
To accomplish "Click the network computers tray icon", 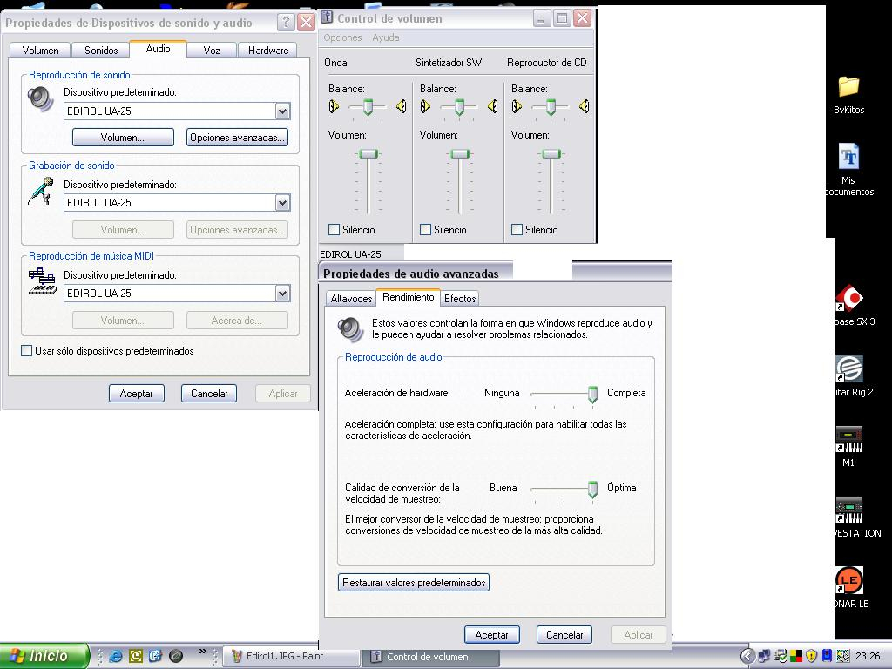I will tap(763, 656).
